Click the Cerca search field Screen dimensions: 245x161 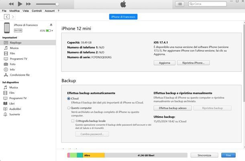pyautogui.click(x=208, y=4)
